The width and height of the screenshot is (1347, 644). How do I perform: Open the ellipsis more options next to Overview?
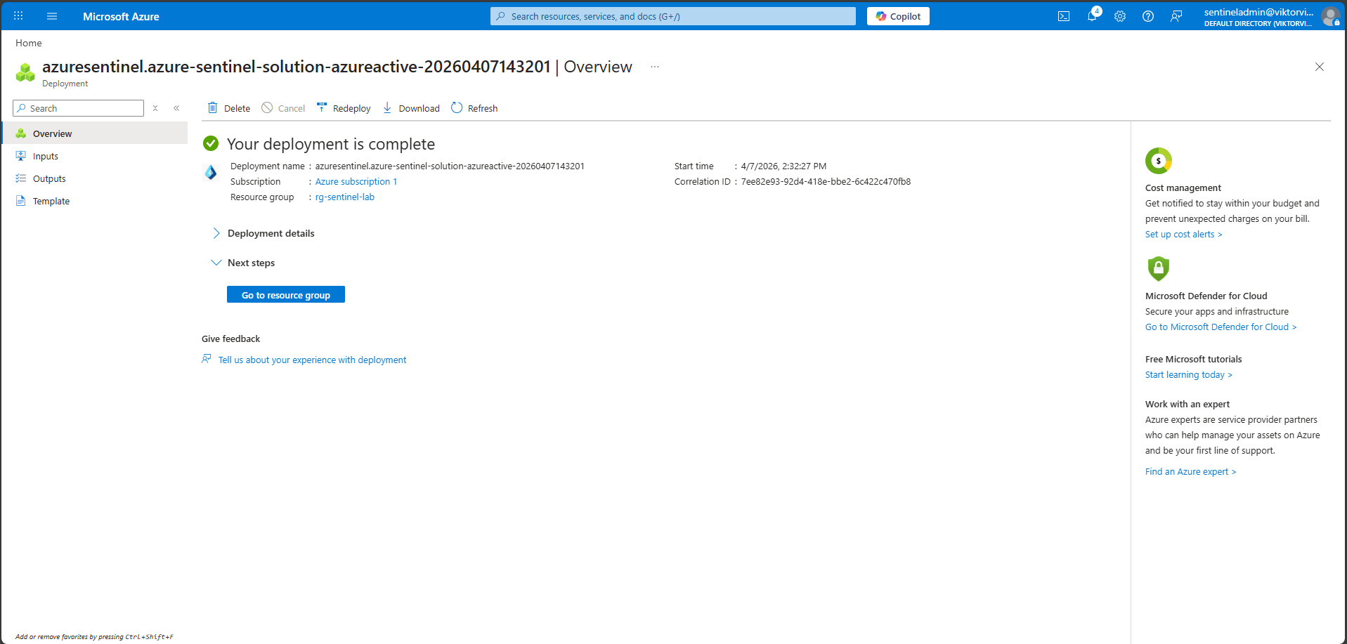pos(655,67)
